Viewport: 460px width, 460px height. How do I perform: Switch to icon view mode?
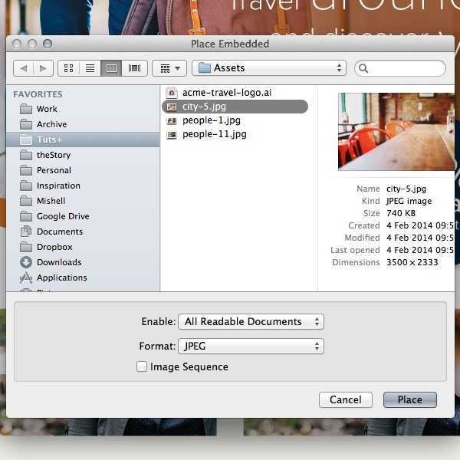68,68
